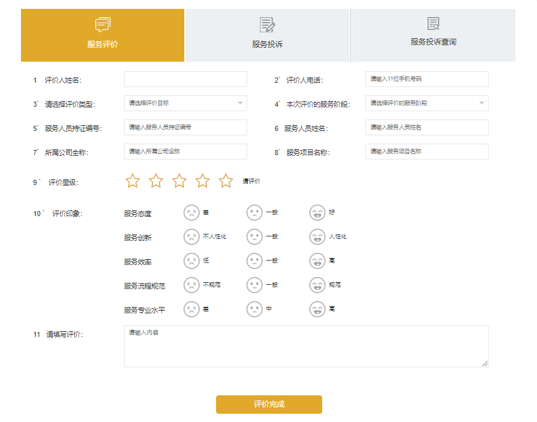537x422 pixels.
Task: Select the happy face for 服务效率 高
Action: [318, 261]
